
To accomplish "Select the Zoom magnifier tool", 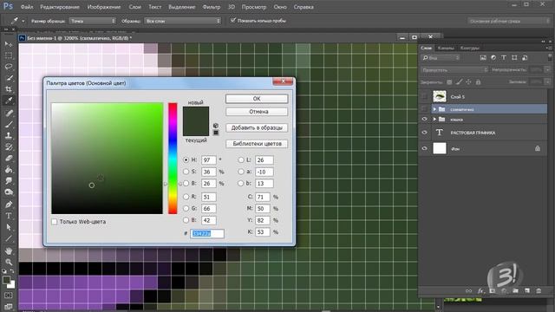I will pos(9,262).
